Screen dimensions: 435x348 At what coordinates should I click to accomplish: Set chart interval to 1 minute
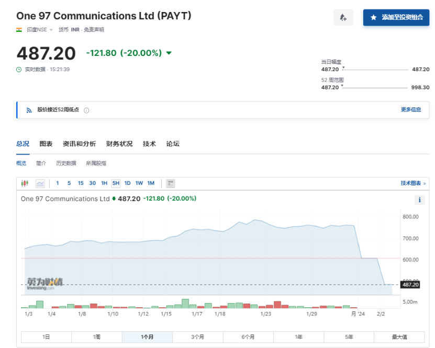(58, 183)
